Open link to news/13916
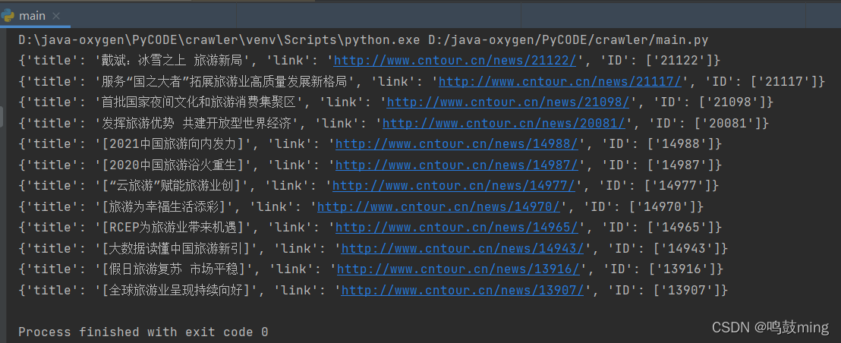 (x=458, y=269)
